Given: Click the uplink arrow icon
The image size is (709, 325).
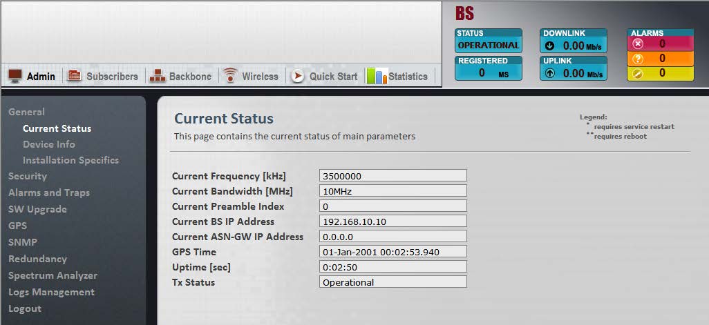Looking at the screenshot, I should pyautogui.click(x=549, y=73).
